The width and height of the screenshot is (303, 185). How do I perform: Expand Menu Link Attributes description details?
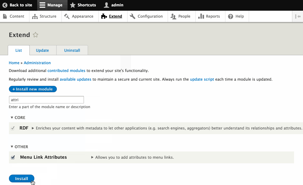coord(92,157)
